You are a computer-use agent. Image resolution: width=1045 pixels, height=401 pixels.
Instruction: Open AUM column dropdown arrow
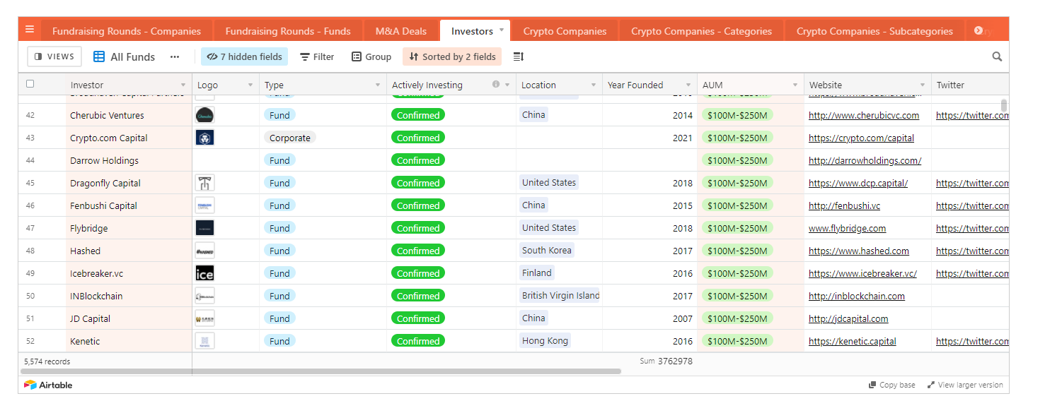click(795, 85)
